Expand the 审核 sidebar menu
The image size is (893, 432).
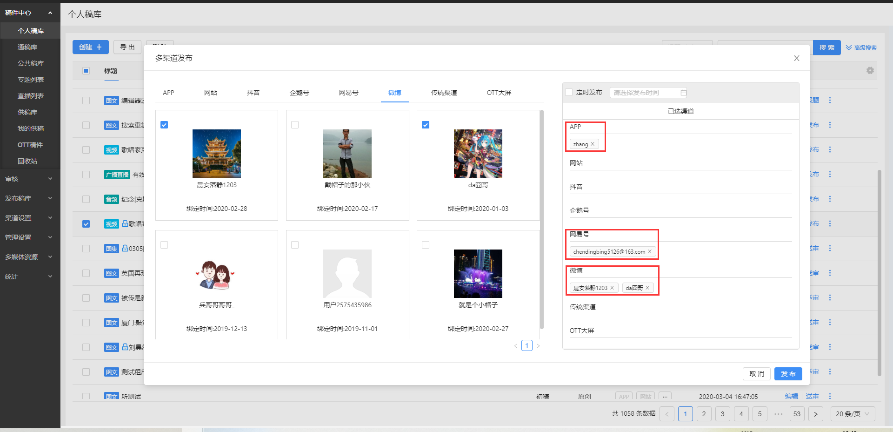(x=30, y=179)
